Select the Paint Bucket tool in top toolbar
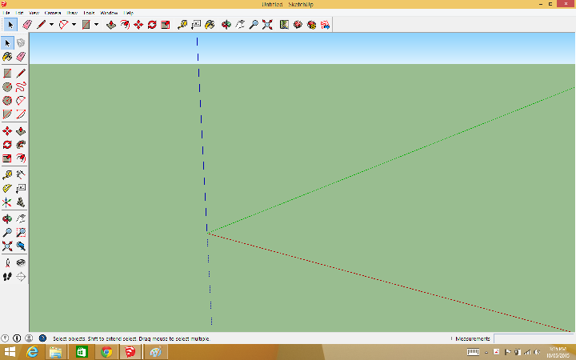The width and height of the screenshot is (576, 360). click(x=210, y=25)
